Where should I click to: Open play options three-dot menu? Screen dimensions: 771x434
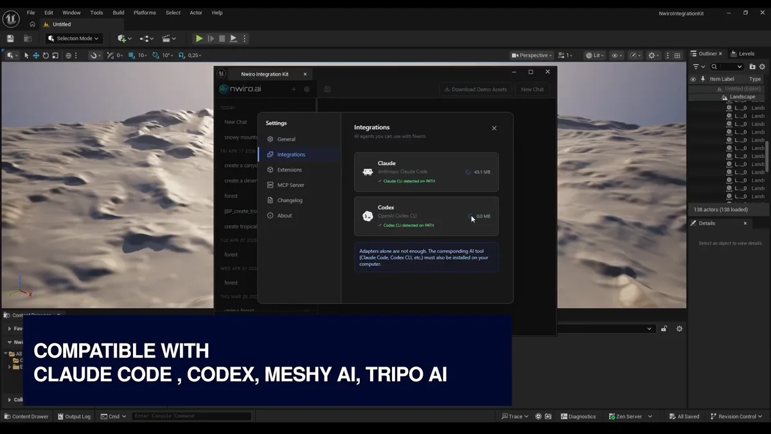point(245,39)
